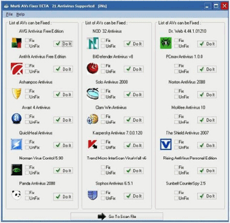
Task: Tick Fix for Solo Antivirus 2008
Action: pyautogui.click(x=103, y=91)
